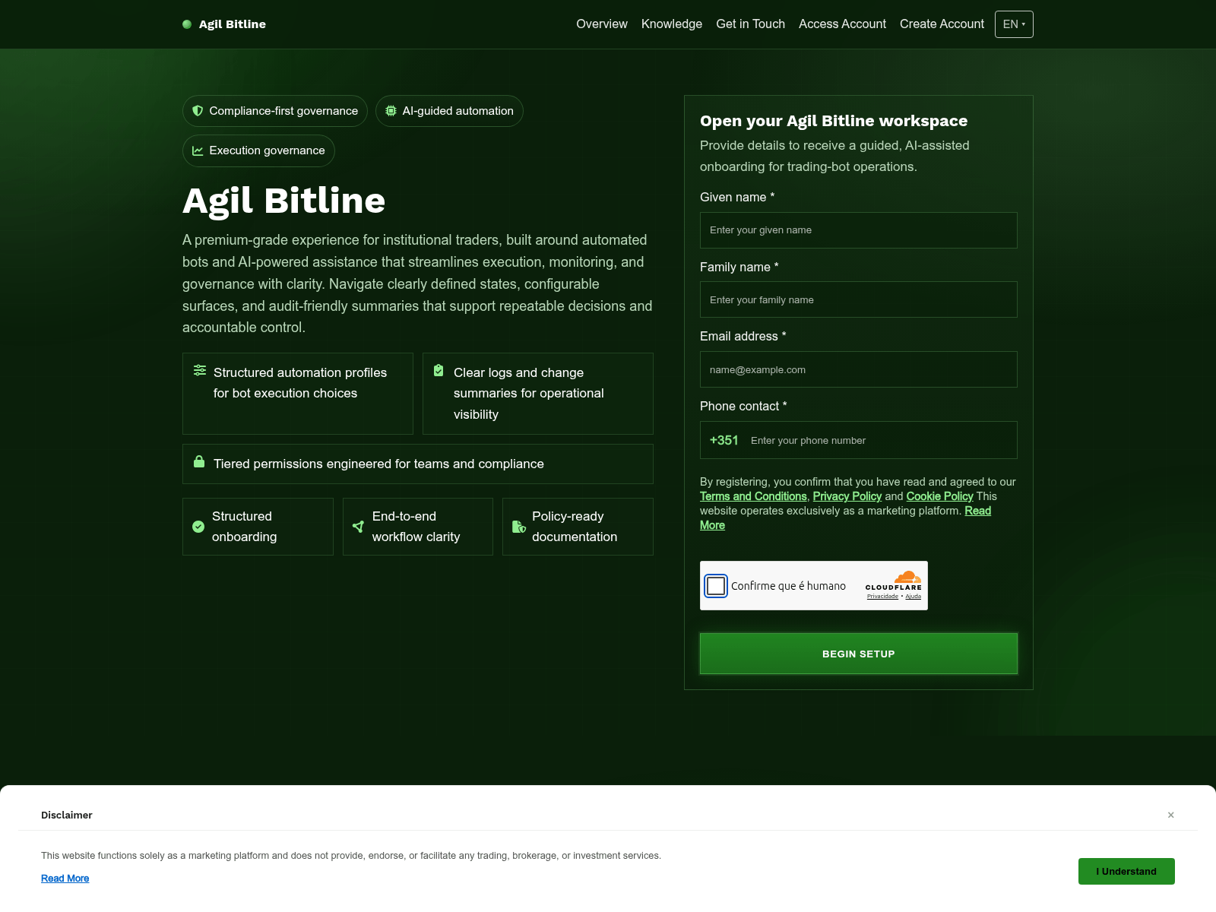1216x912 pixels.
Task: Go to Overview in the navigation
Action: point(602,24)
